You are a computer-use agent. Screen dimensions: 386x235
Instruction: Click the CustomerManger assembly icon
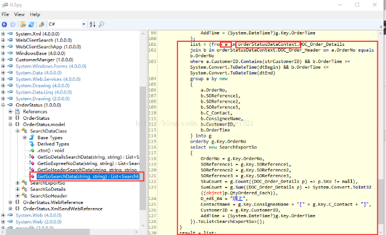point(10,60)
